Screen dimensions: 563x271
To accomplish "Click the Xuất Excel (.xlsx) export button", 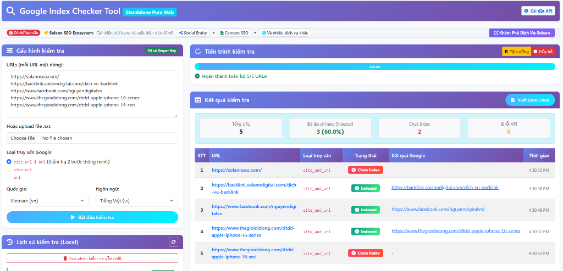I will pyautogui.click(x=530, y=100).
